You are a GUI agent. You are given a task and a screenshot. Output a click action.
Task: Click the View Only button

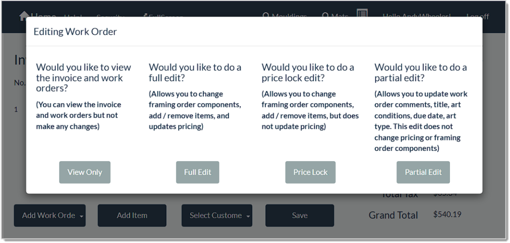[x=84, y=172]
